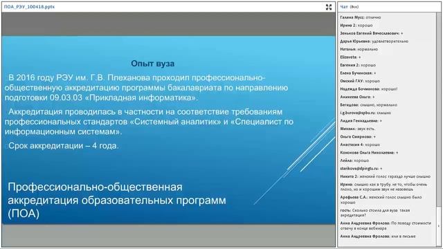Select Наталья: нормально chat message

(x=359, y=49)
